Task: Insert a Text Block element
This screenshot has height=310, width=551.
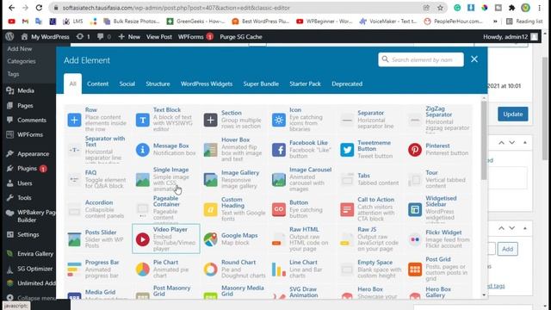Action: (165, 120)
